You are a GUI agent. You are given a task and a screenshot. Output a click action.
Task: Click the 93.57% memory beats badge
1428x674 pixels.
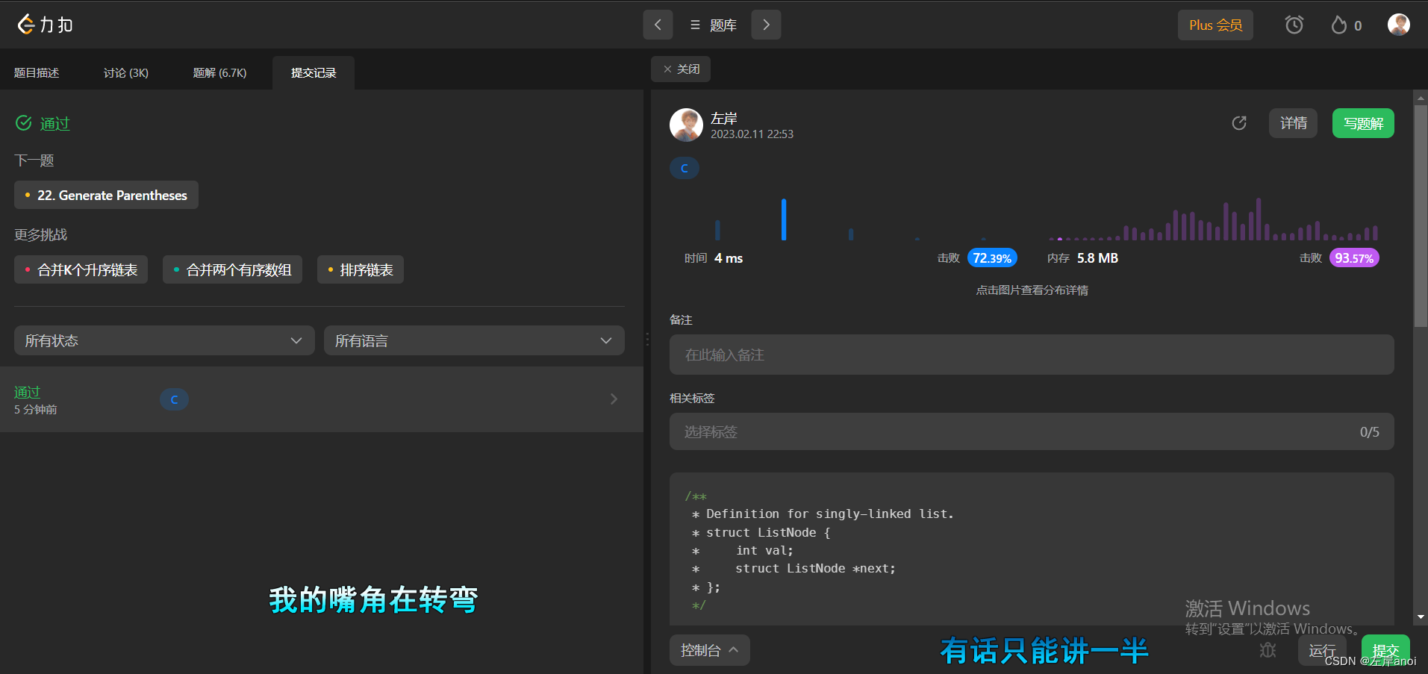(1354, 258)
